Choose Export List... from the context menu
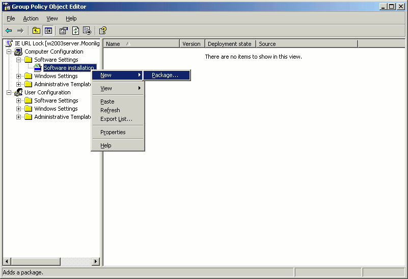The height and width of the screenshot is (279, 408). point(117,119)
